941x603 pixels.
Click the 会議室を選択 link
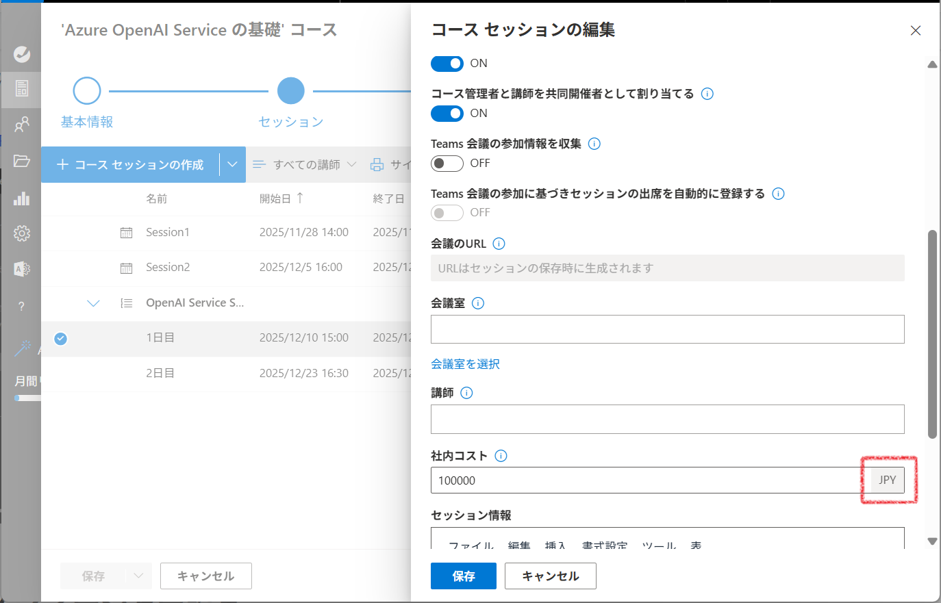click(x=465, y=364)
